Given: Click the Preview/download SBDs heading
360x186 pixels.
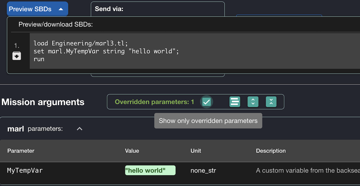Looking at the screenshot, I should [x=55, y=25].
